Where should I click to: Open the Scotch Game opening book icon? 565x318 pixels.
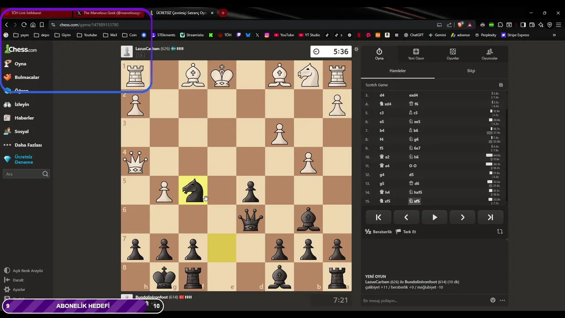click(x=501, y=85)
